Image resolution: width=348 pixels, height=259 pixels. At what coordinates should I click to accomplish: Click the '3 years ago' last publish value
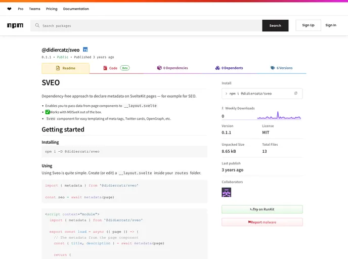(x=232, y=170)
